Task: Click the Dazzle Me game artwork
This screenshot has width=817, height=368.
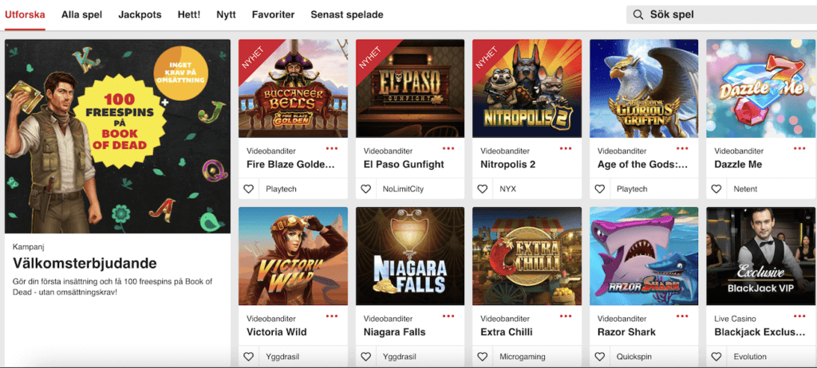Action: click(x=762, y=88)
